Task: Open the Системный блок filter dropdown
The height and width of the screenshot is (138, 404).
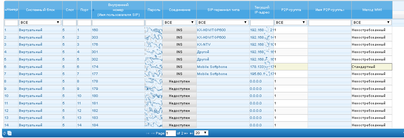Action: pyautogui.click(x=40, y=23)
